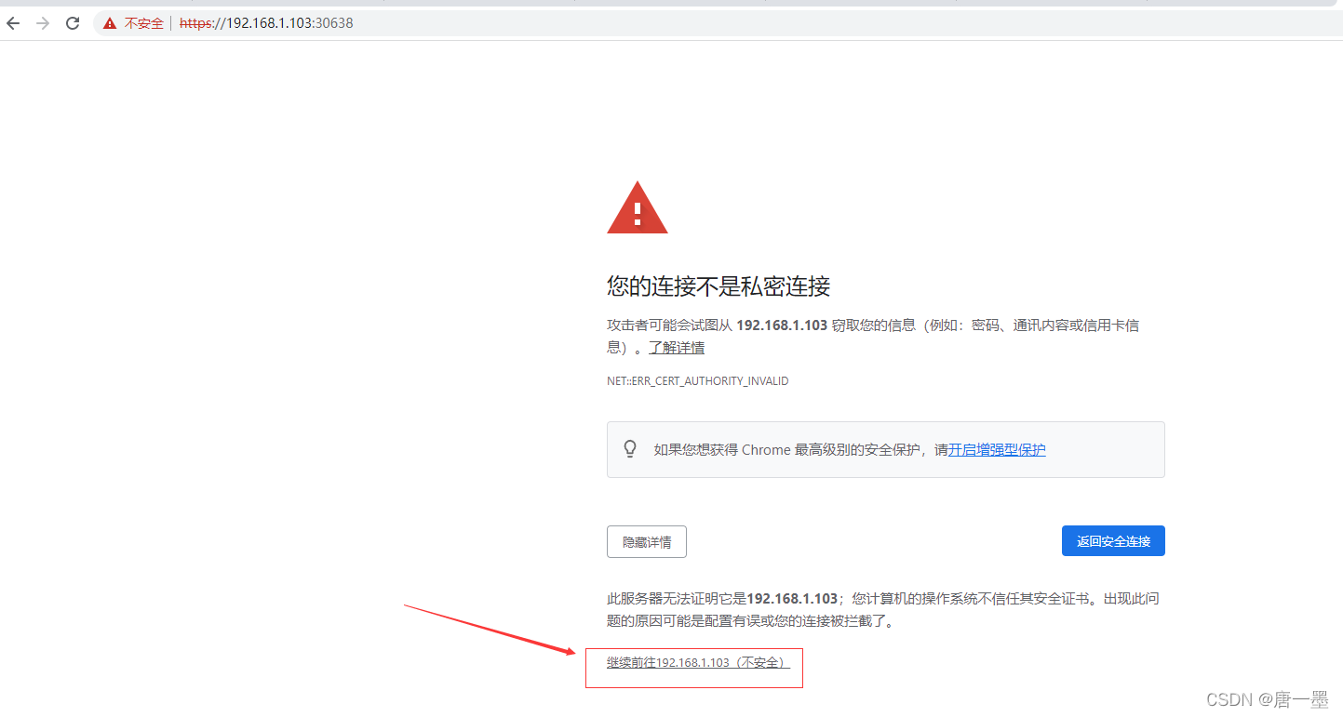The height and width of the screenshot is (717, 1343).
Task: Proceed via 继续前往192.168.1.103（不安全）link
Action: 698,663
